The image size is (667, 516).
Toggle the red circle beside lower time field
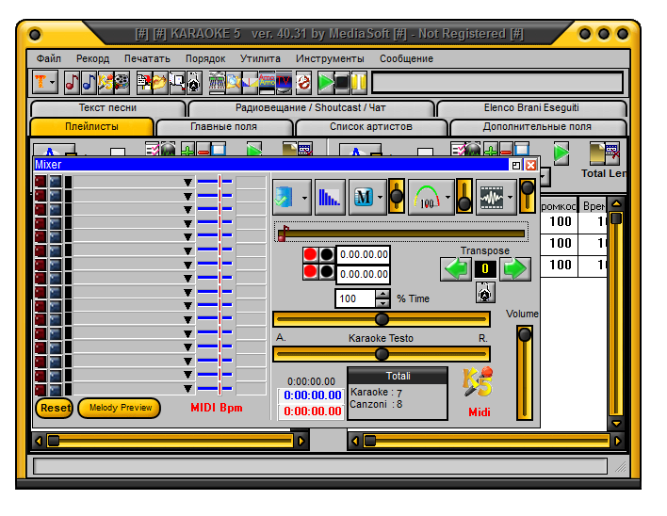310,271
